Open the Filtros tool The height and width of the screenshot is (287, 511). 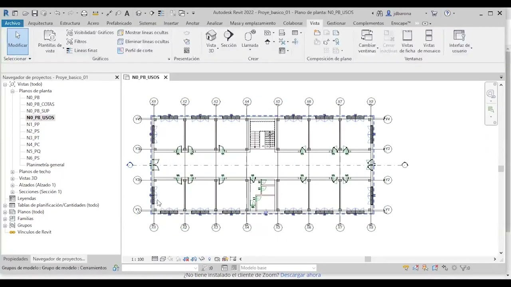[76, 41]
